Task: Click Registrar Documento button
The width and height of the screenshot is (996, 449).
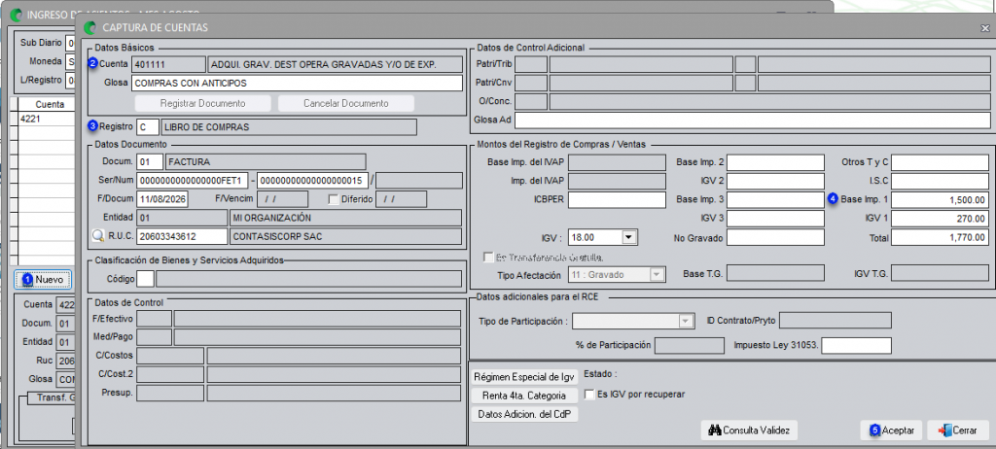Action: click(202, 103)
